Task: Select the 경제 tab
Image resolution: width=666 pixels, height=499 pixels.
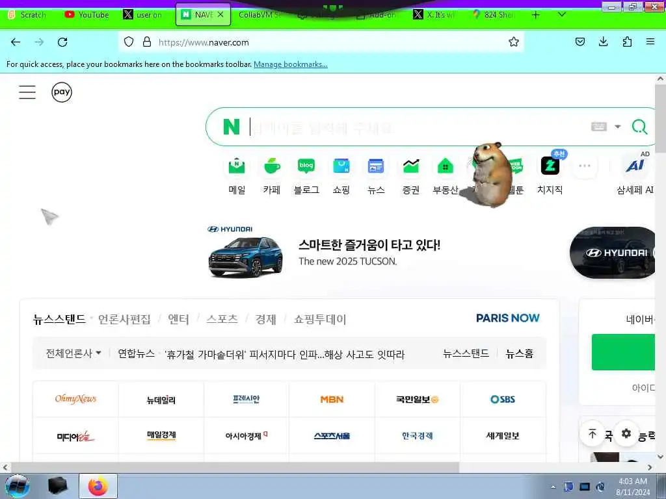Action: coord(265,319)
